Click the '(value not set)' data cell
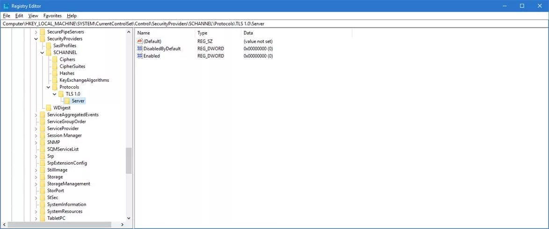This screenshot has height=229, width=549. coord(258,41)
